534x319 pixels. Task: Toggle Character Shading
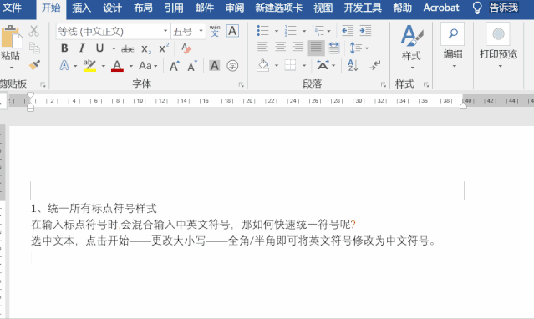pyautogui.click(x=214, y=65)
